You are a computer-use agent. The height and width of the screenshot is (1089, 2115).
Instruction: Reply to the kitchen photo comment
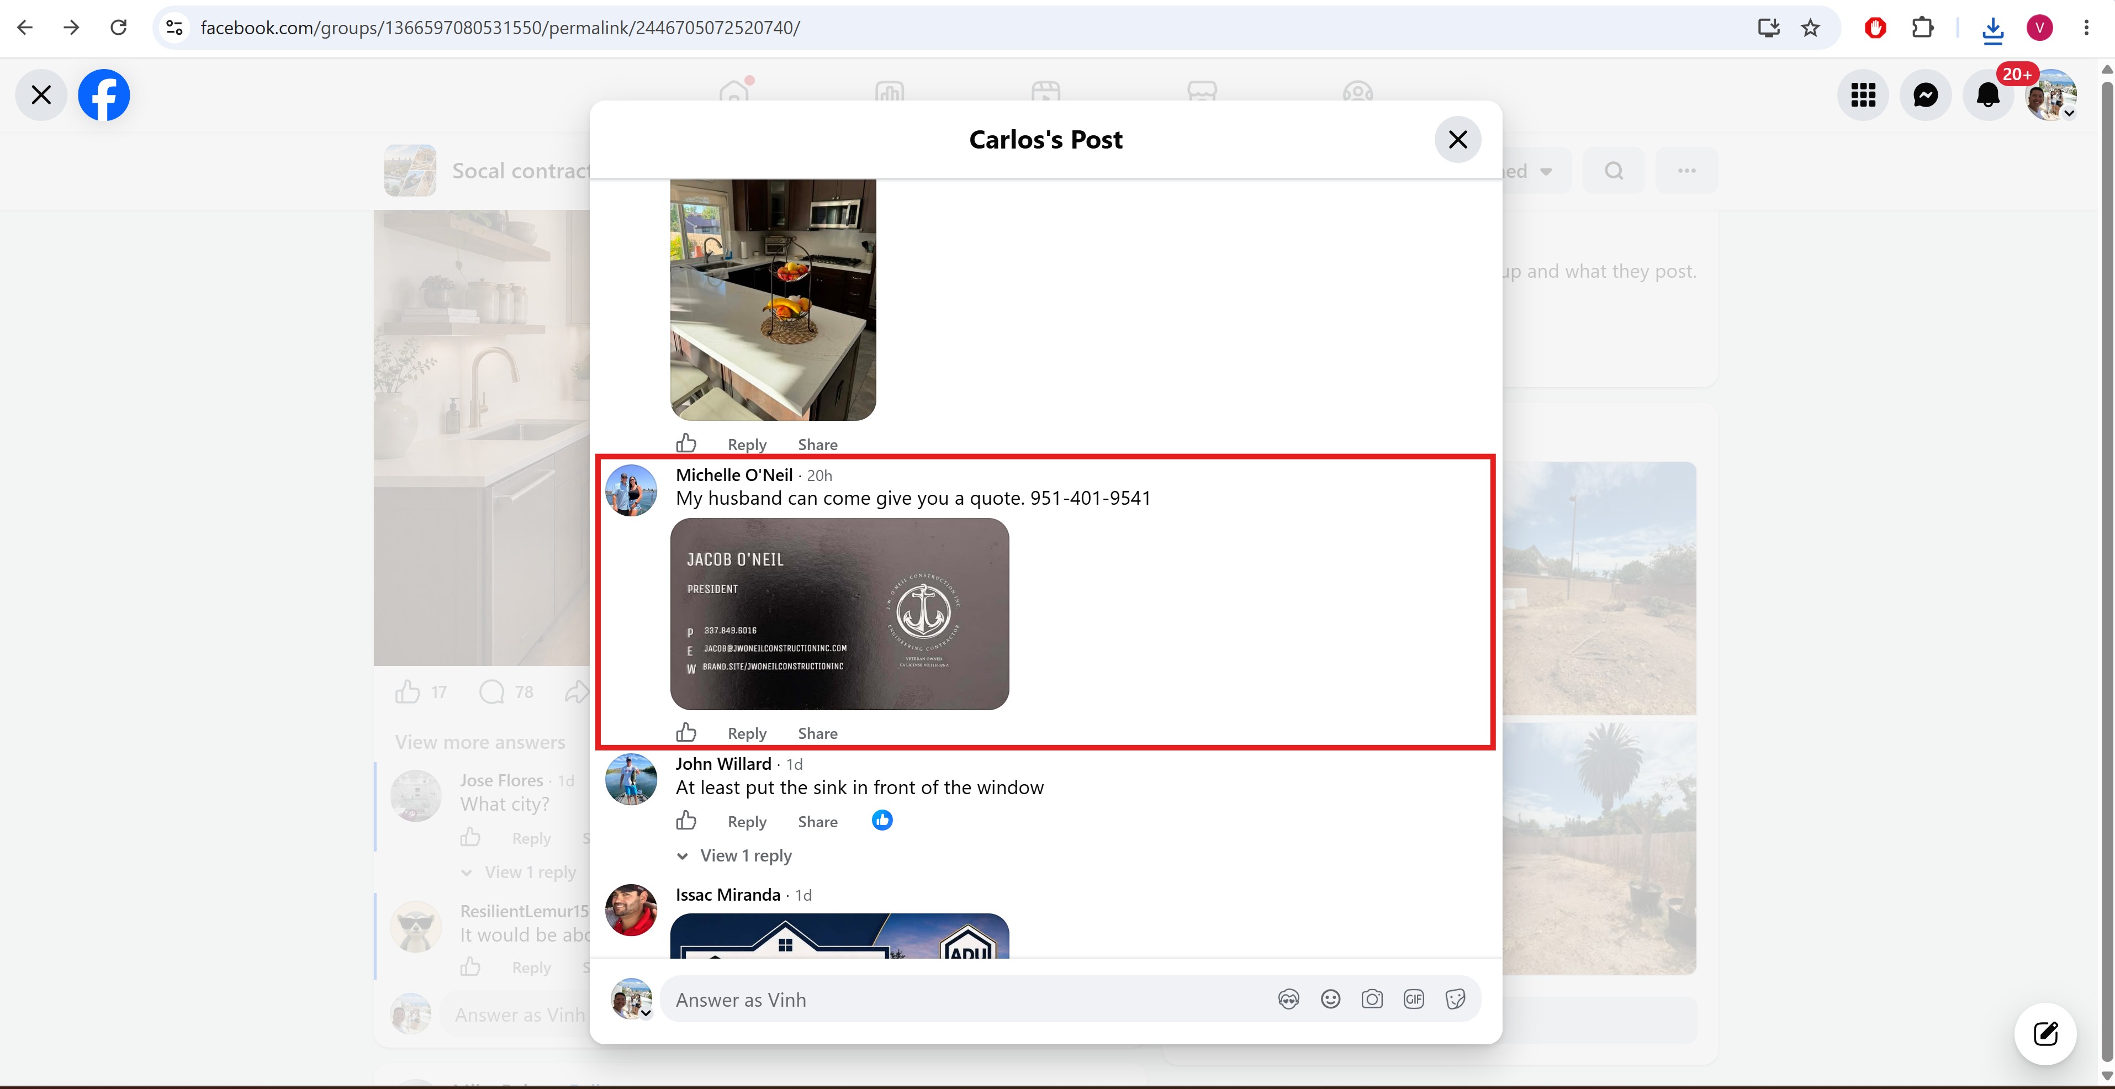click(x=747, y=445)
